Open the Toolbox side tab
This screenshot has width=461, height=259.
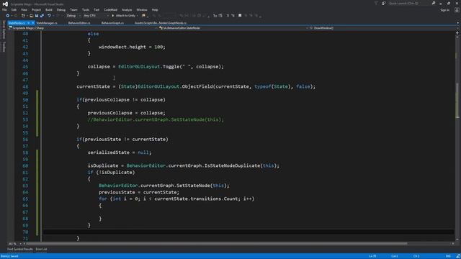[x=4, y=47]
